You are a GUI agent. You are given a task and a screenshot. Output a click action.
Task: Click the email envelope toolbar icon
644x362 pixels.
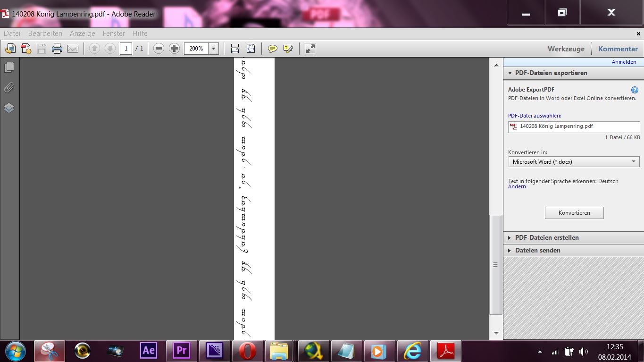point(73,49)
